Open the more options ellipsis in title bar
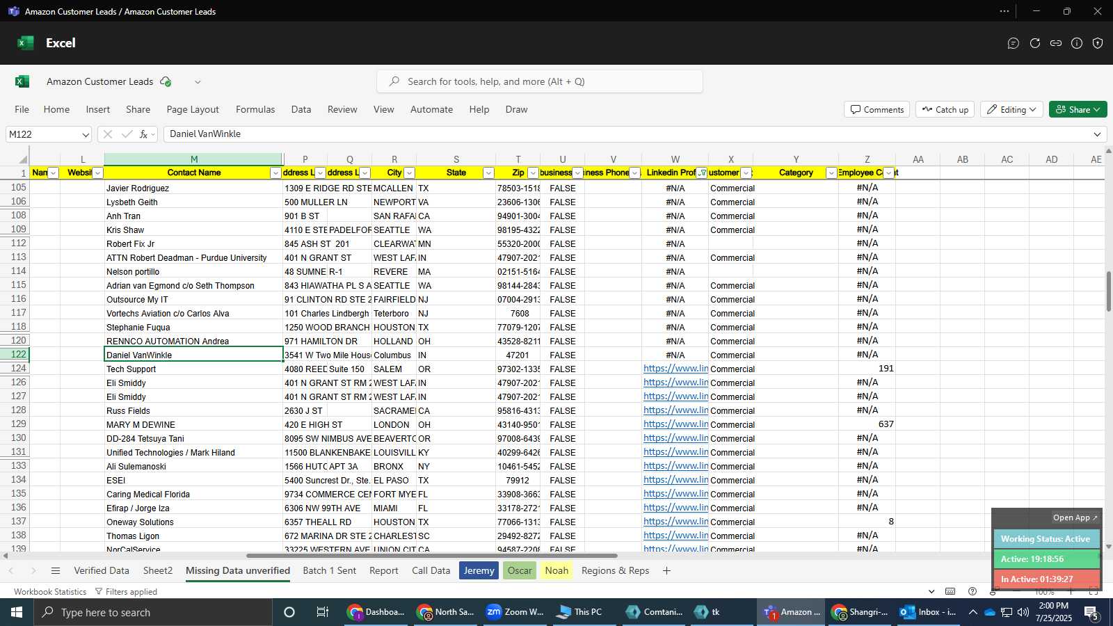Viewport: 1113px width, 626px height. (1004, 11)
